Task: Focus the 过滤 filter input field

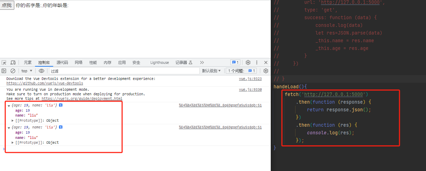Action: tap(124, 71)
